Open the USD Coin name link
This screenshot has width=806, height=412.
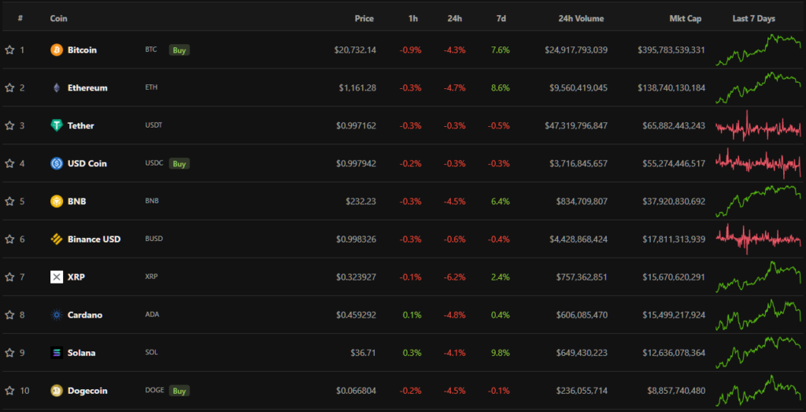coord(87,164)
